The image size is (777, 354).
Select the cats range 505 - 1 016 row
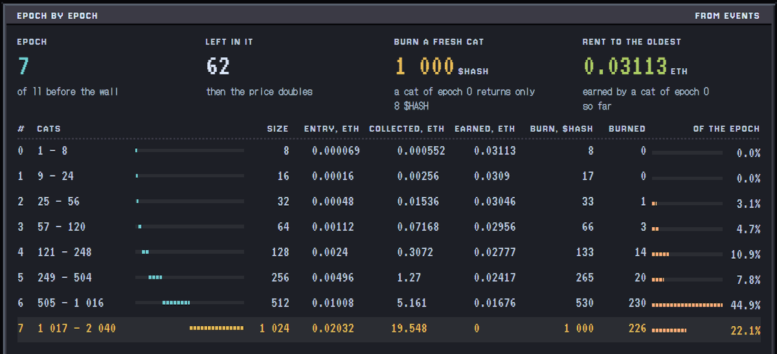[x=388, y=303]
